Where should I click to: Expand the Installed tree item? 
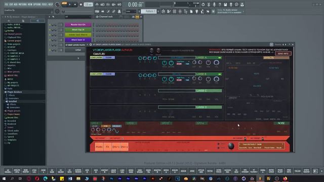12,102
